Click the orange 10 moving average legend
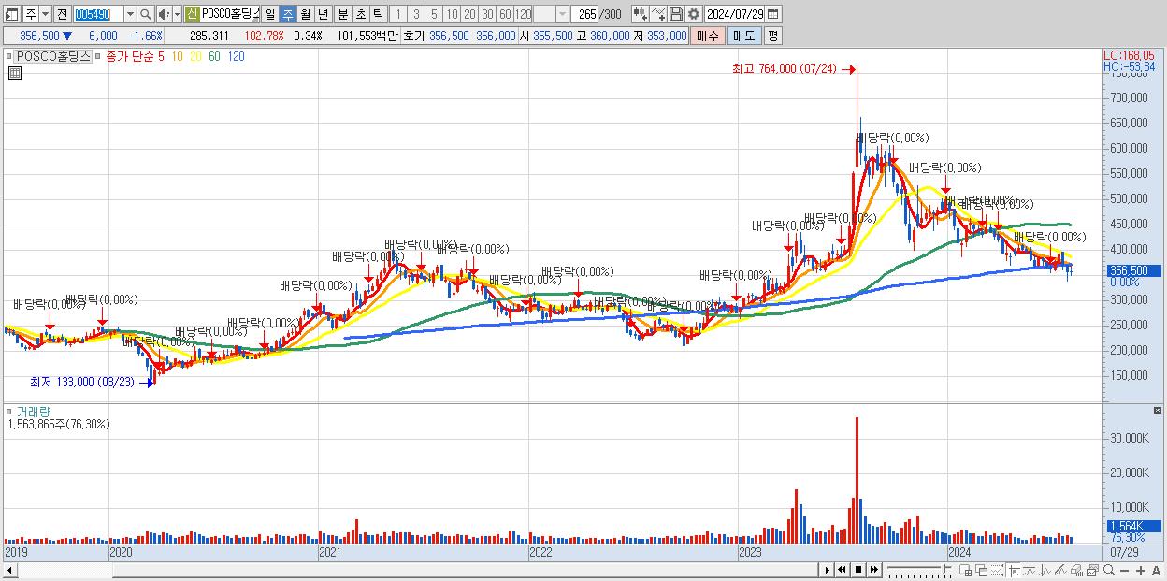 tap(177, 56)
